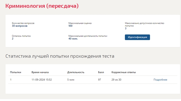Screen dimensions: 181x101
Task: Open the Подробнее link for attempt 1
Action: tap(160, 80)
